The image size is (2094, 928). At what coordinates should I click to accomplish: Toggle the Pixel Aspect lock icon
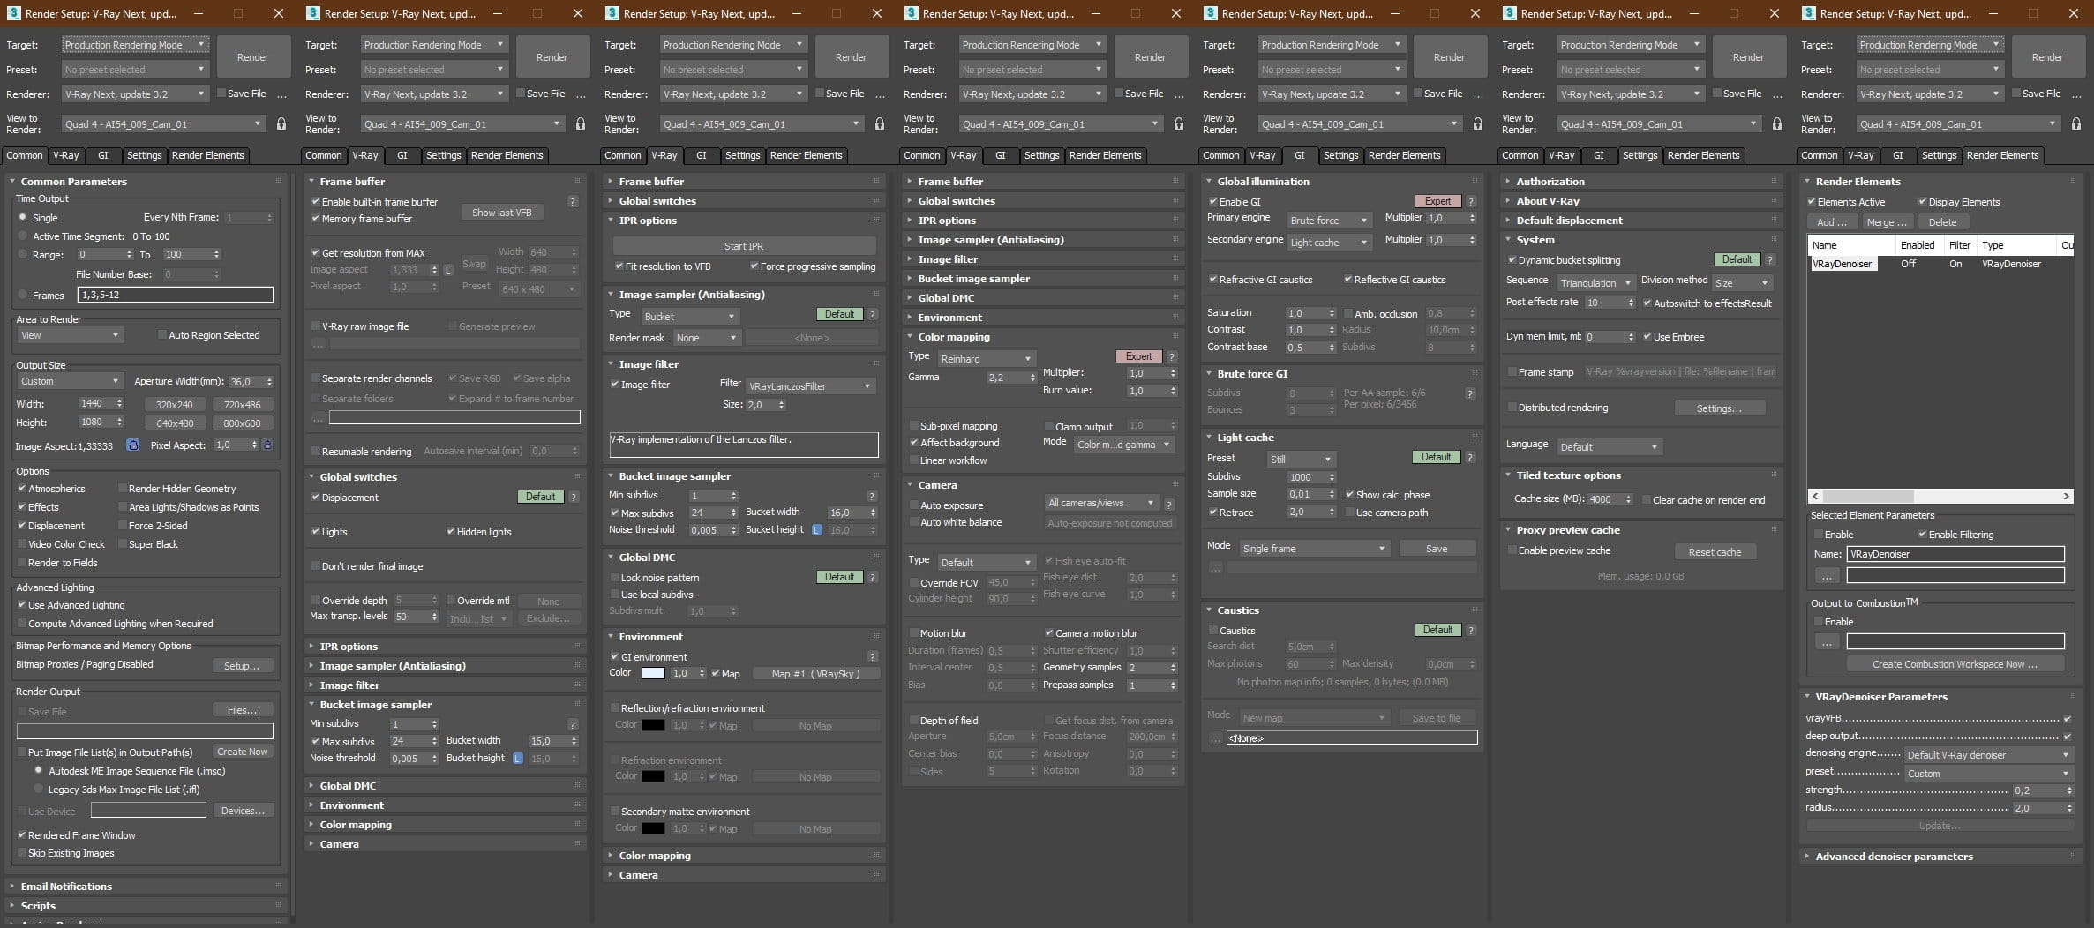tap(268, 445)
